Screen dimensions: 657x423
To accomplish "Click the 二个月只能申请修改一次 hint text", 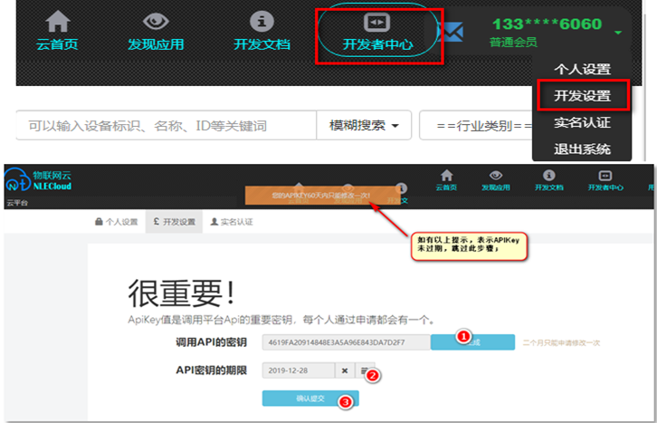I will click(x=561, y=343).
